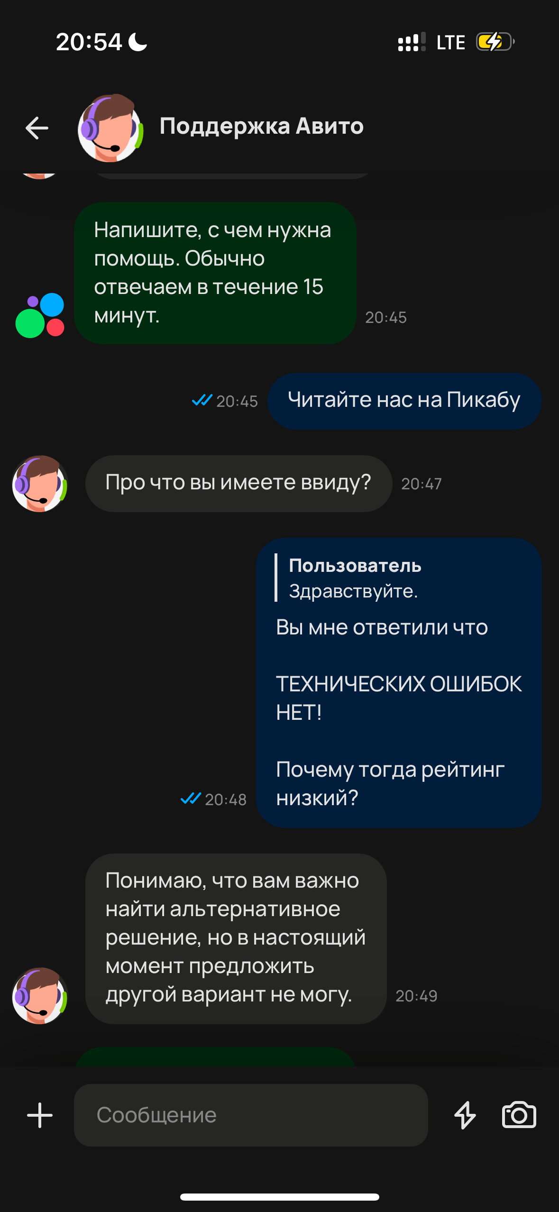Tap the Avito colored dots logo avatar
The height and width of the screenshot is (1212, 559).
point(40,315)
